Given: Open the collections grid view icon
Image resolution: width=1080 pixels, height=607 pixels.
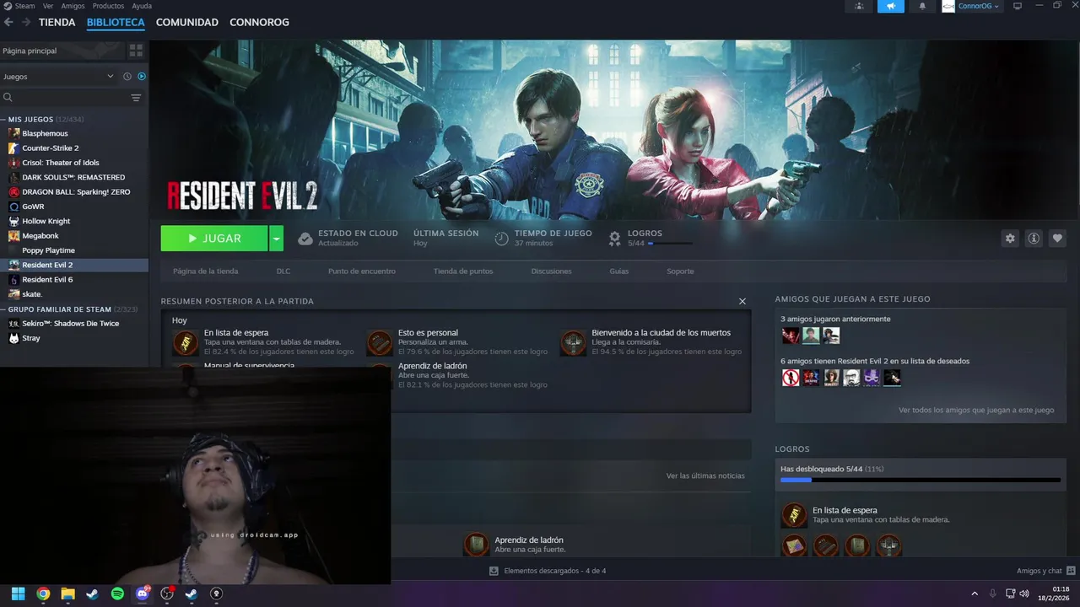Looking at the screenshot, I should point(136,51).
